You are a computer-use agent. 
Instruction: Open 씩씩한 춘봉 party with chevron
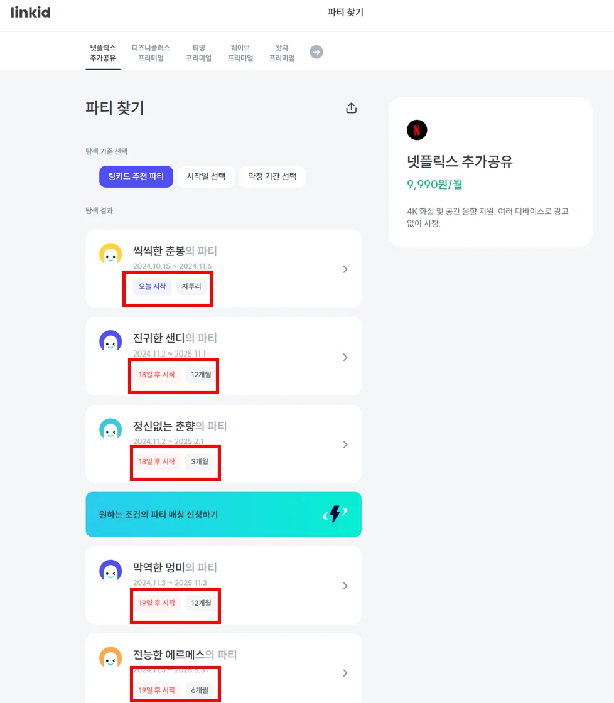click(x=345, y=269)
